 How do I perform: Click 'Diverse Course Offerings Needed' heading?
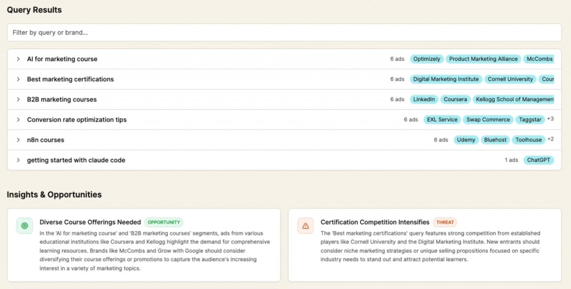coord(90,222)
